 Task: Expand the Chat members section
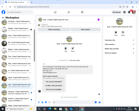coord(120,44)
